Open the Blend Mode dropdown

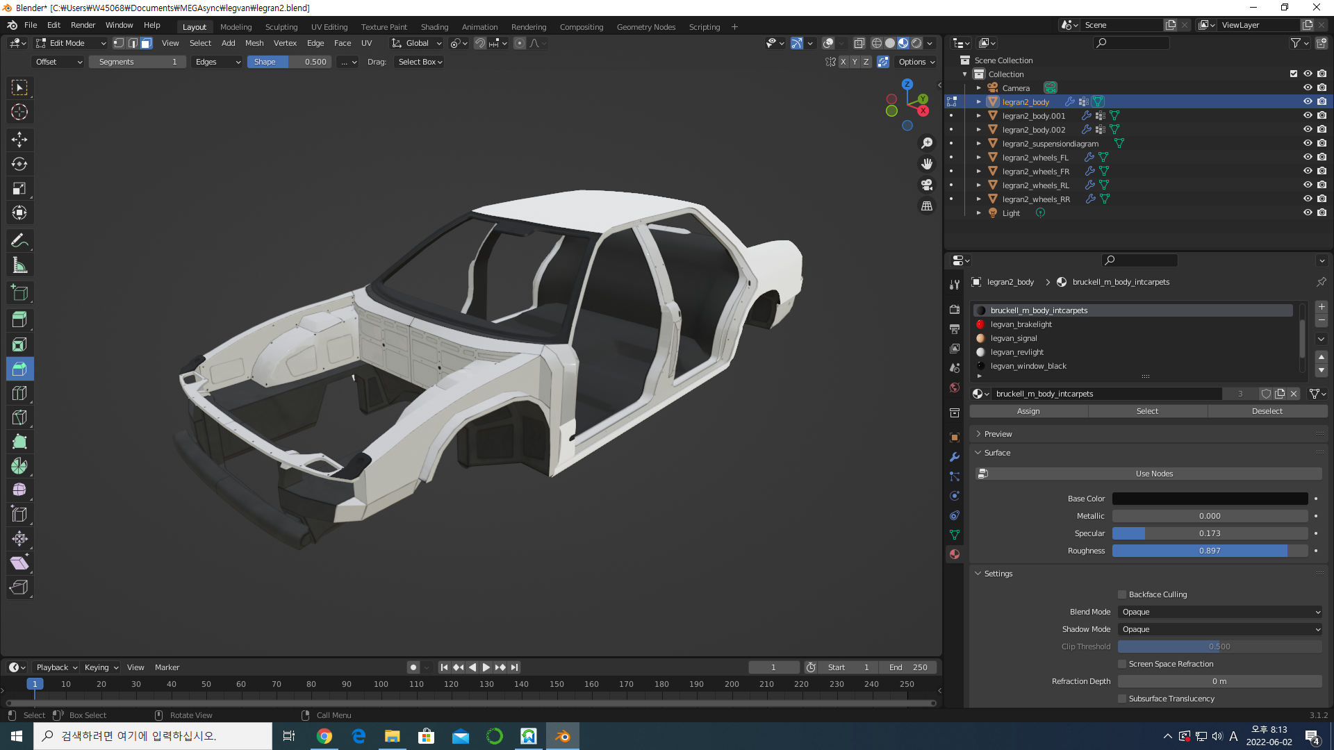pyautogui.click(x=1220, y=612)
